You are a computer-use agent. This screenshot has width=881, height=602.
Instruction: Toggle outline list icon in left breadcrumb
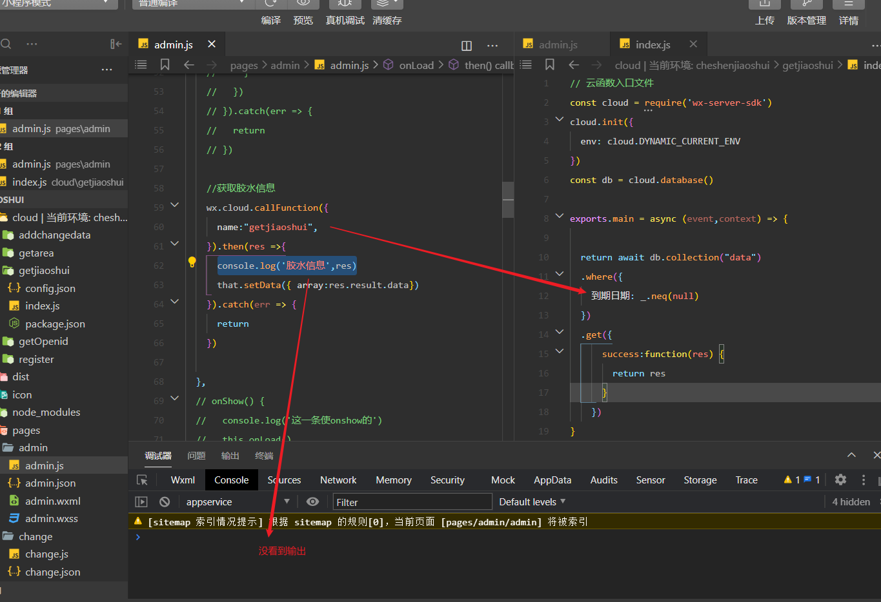tap(141, 64)
